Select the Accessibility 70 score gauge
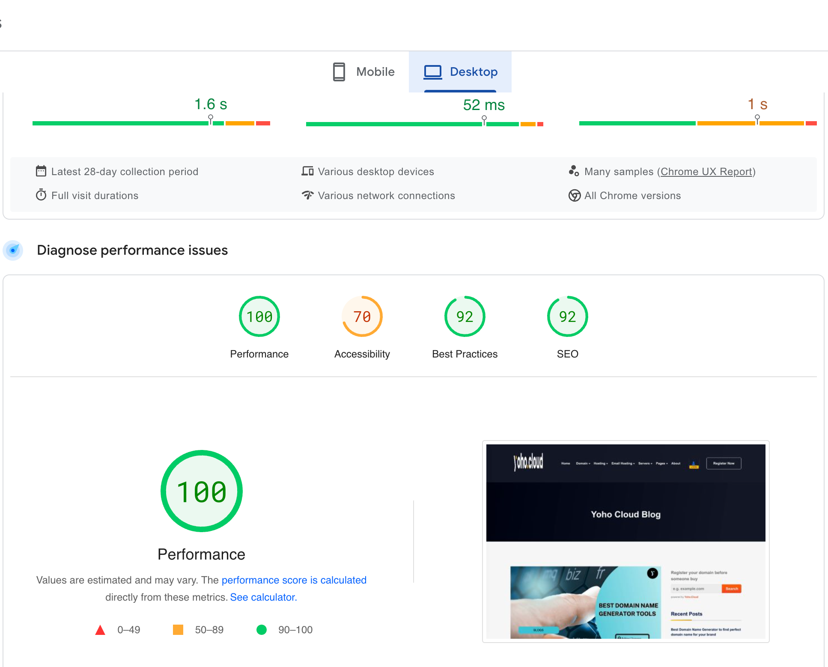 click(x=362, y=316)
